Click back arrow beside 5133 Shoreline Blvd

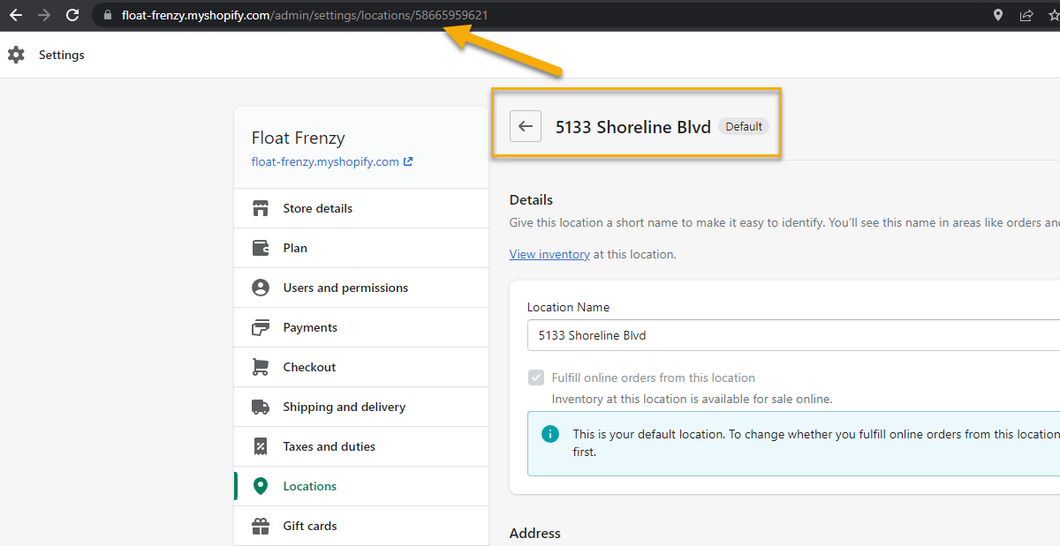[x=526, y=126]
